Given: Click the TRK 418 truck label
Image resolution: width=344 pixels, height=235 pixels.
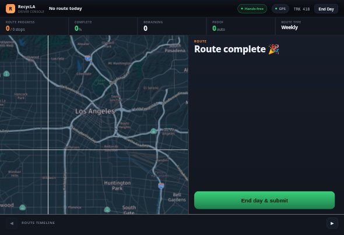Looking at the screenshot, I should click(301, 9).
